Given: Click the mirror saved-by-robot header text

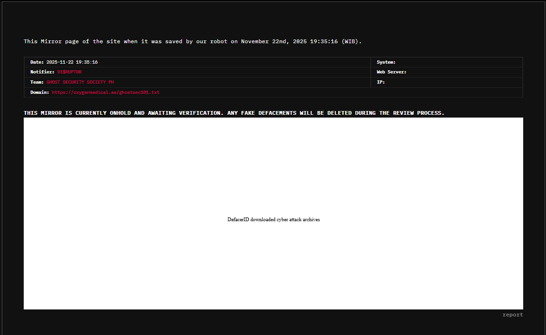Looking at the screenshot, I should [x=193, y=41].
